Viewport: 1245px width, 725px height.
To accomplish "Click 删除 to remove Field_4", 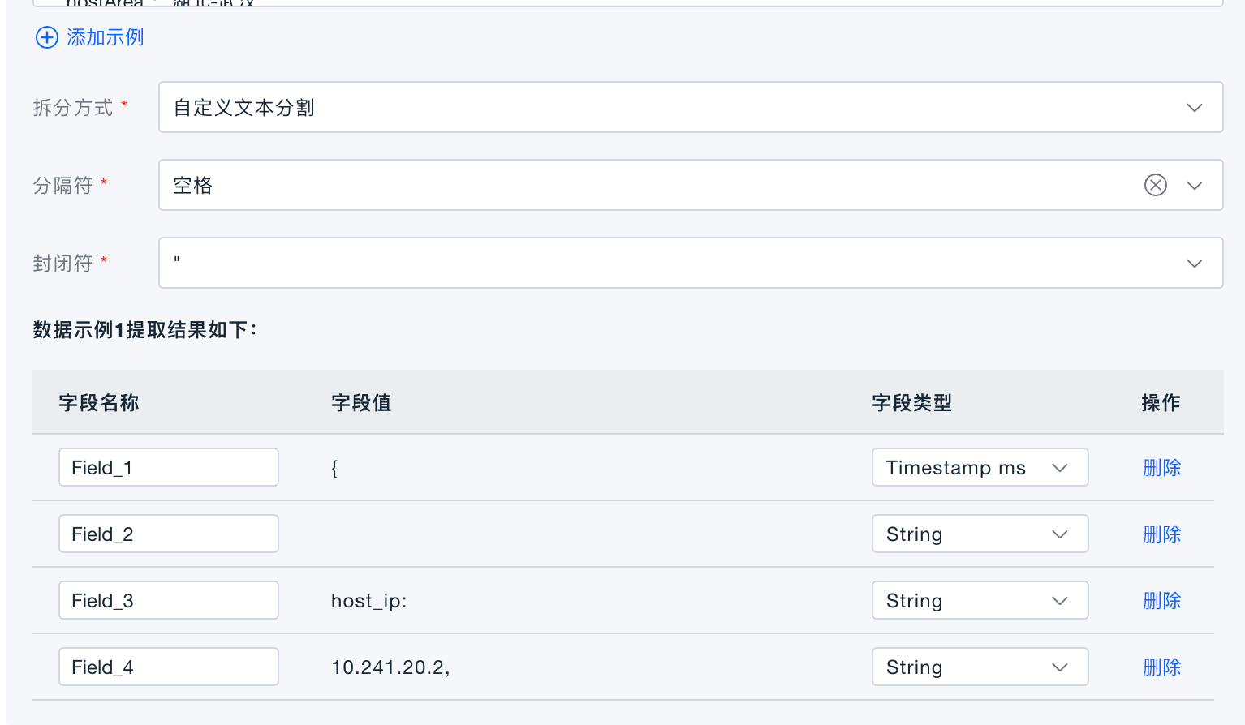I will tap(1161, 667).
